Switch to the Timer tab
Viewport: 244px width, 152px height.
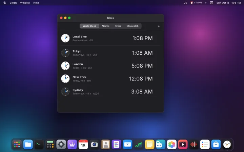(118, 26)
